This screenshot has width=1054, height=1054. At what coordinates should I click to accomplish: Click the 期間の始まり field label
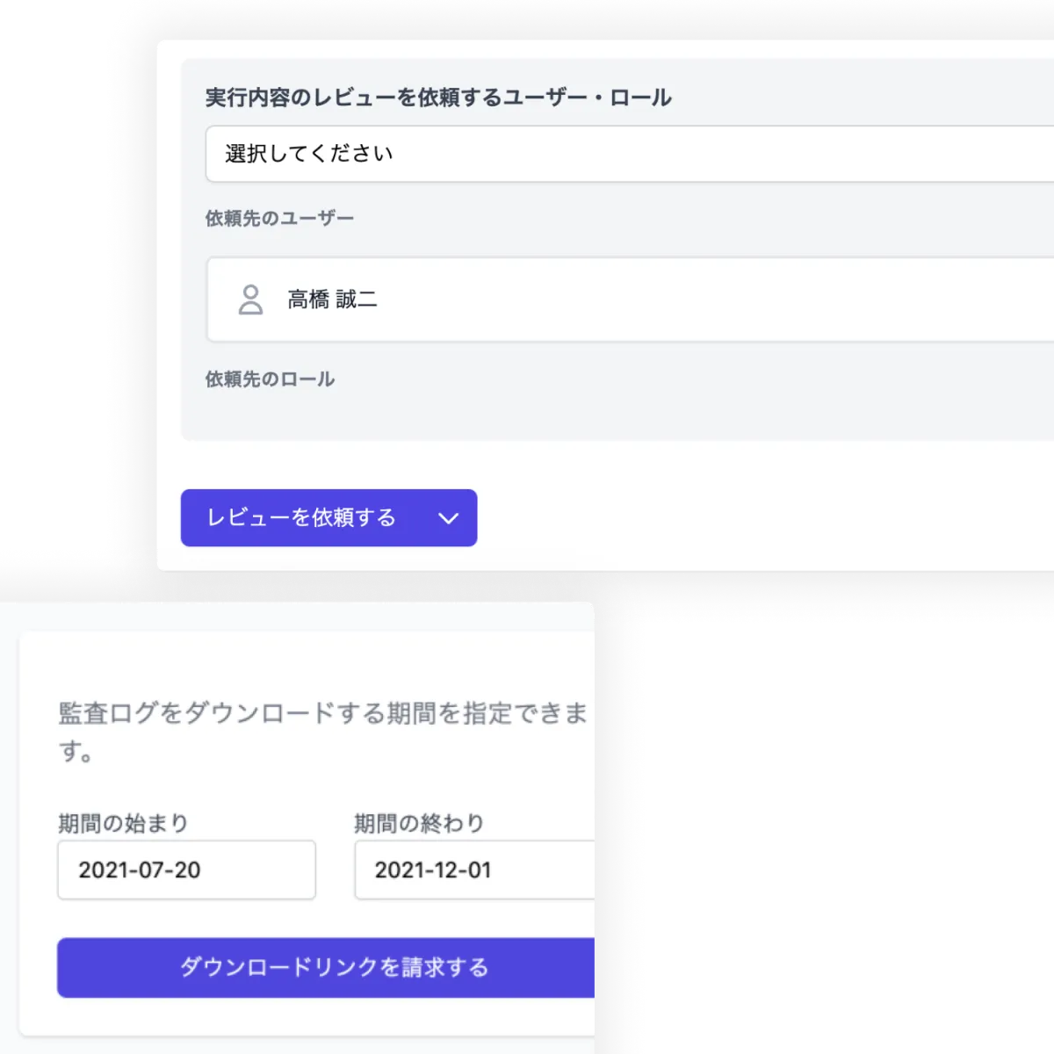123,823
